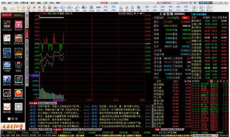Switch to the third app page dot
The width and height of the screenshot is (230, 137).
pos(16,119)
